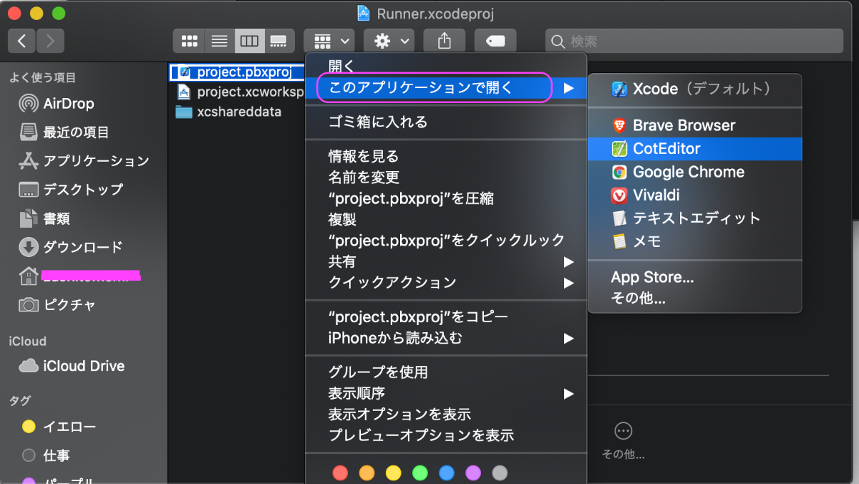
Task: Open the file with Google Chrome
Action: coord(694,172)
